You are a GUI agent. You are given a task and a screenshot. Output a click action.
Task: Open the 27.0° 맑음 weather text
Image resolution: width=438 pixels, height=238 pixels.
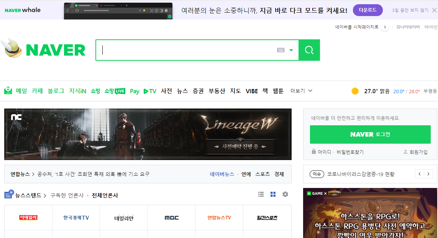(377, 91)
